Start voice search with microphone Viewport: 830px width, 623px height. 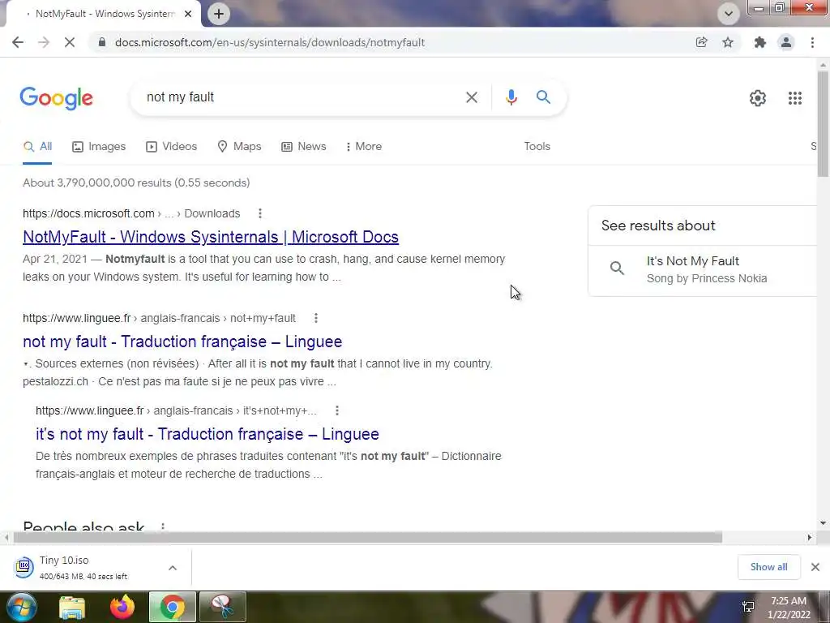[x=511, y=97]
